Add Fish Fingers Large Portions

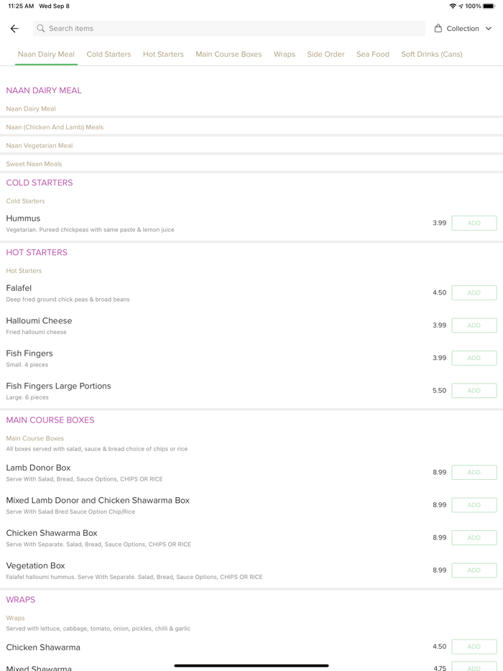[x=474, y=391]
